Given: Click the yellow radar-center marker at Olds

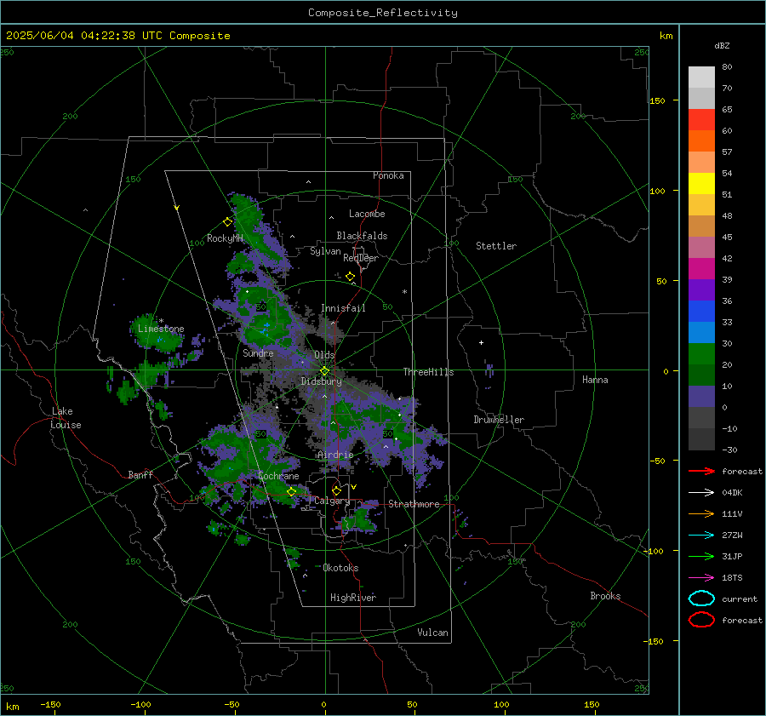Looking at the screenshot, I should 324,371.
